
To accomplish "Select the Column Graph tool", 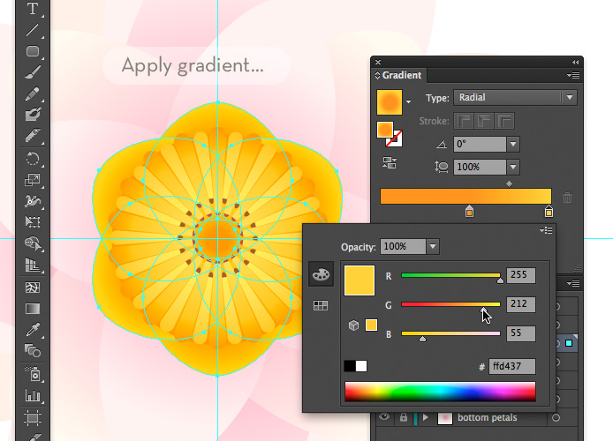I will [x=33, y=395].
